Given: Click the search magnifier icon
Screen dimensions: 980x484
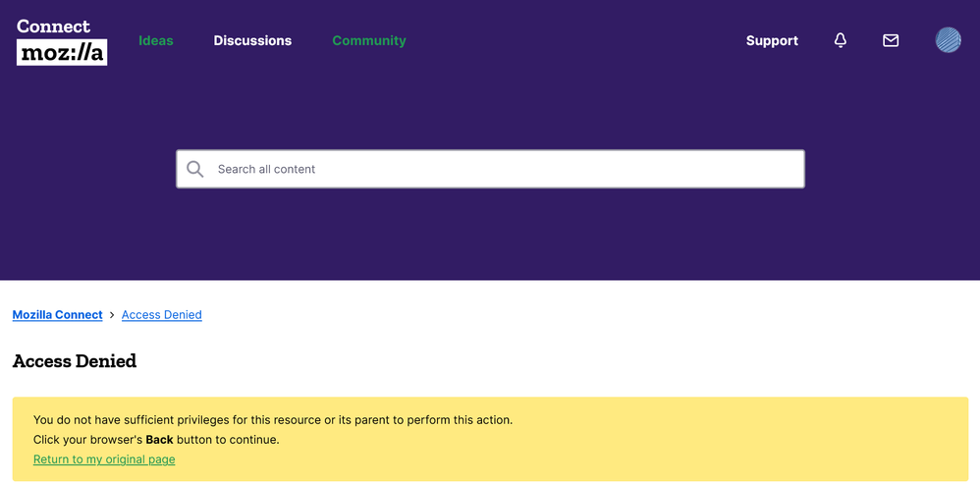Looking at the screenshot, I should [x=195, y=169].
